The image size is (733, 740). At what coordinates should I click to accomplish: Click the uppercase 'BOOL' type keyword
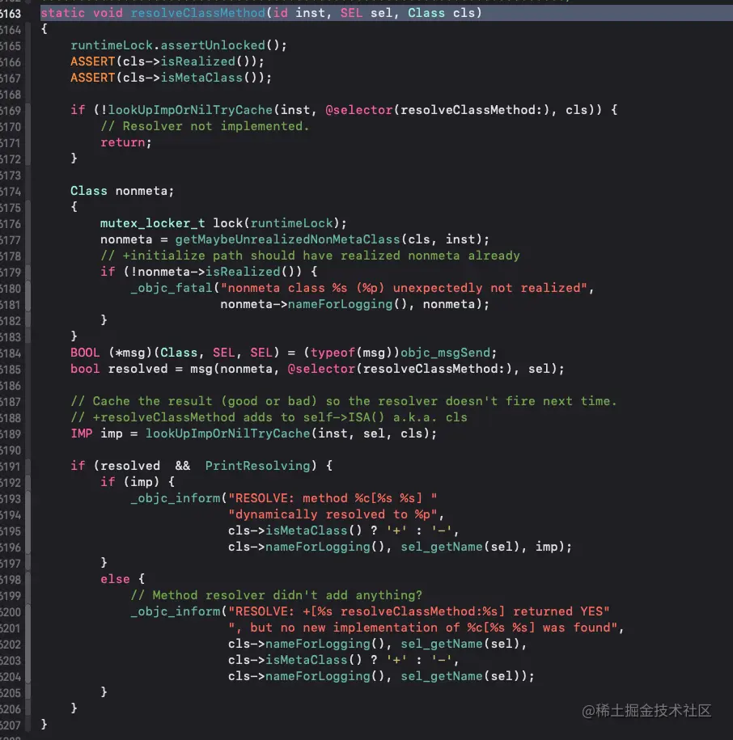click(x=85, y=353)
